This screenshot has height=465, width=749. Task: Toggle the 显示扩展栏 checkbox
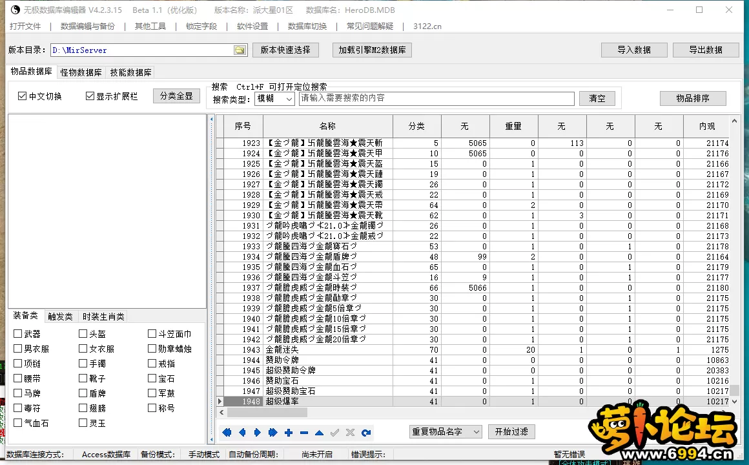(90, 96)
